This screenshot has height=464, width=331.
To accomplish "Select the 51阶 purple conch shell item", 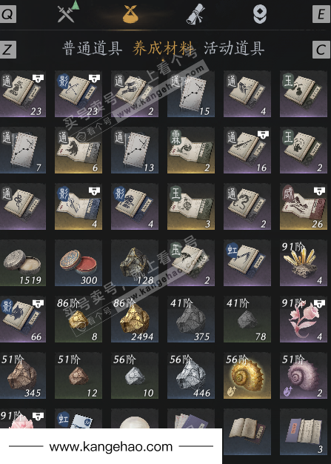I will click(304, 376).
